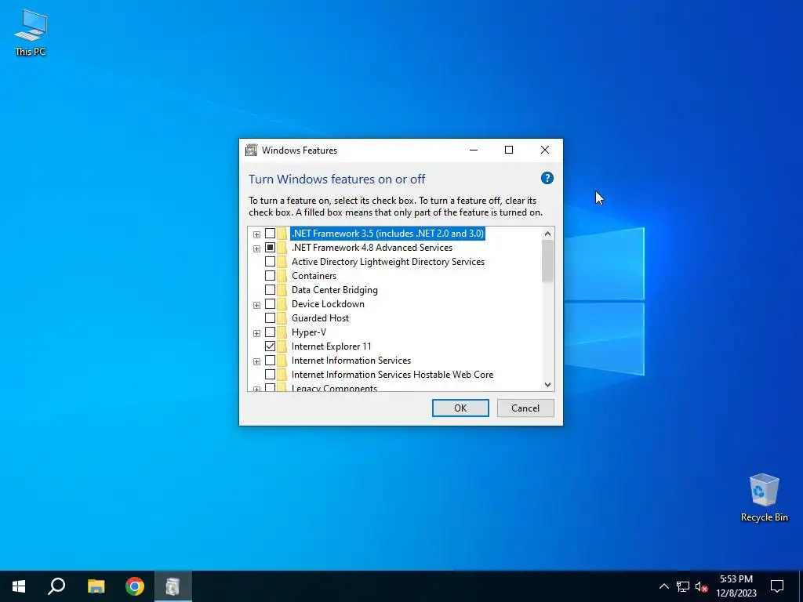Click the folder icon beside Hyper-V

(x=282, y=332)
